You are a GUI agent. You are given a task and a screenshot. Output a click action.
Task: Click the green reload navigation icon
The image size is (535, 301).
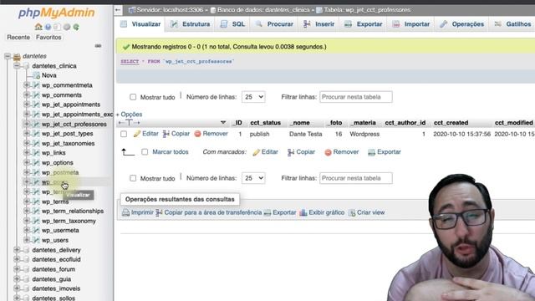(x=76, y=27)
